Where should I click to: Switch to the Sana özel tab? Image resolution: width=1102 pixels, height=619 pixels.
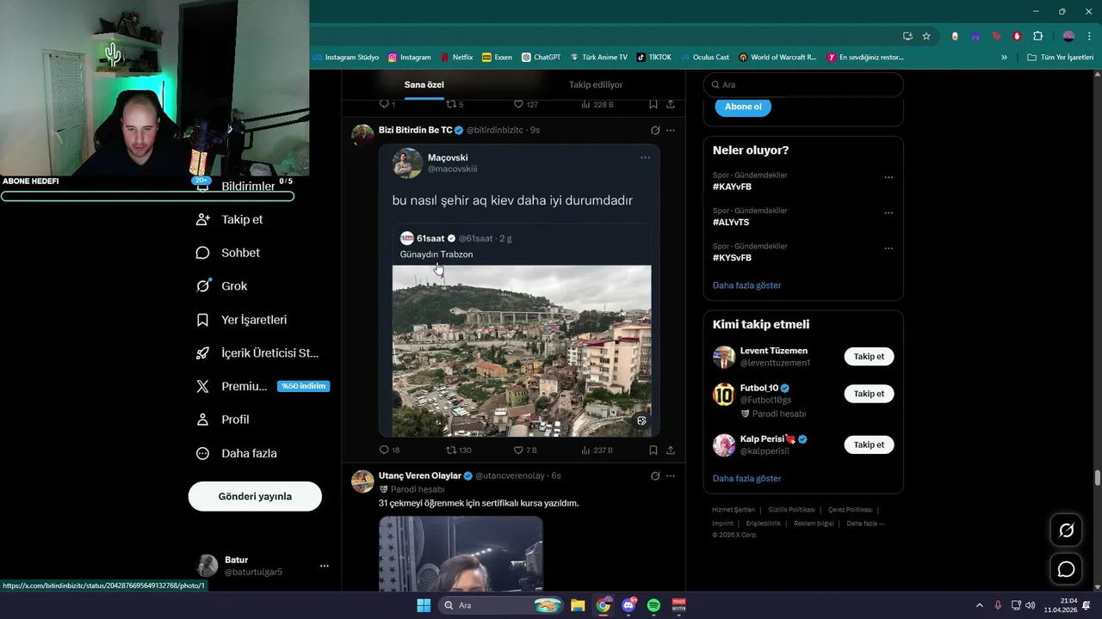424,85
